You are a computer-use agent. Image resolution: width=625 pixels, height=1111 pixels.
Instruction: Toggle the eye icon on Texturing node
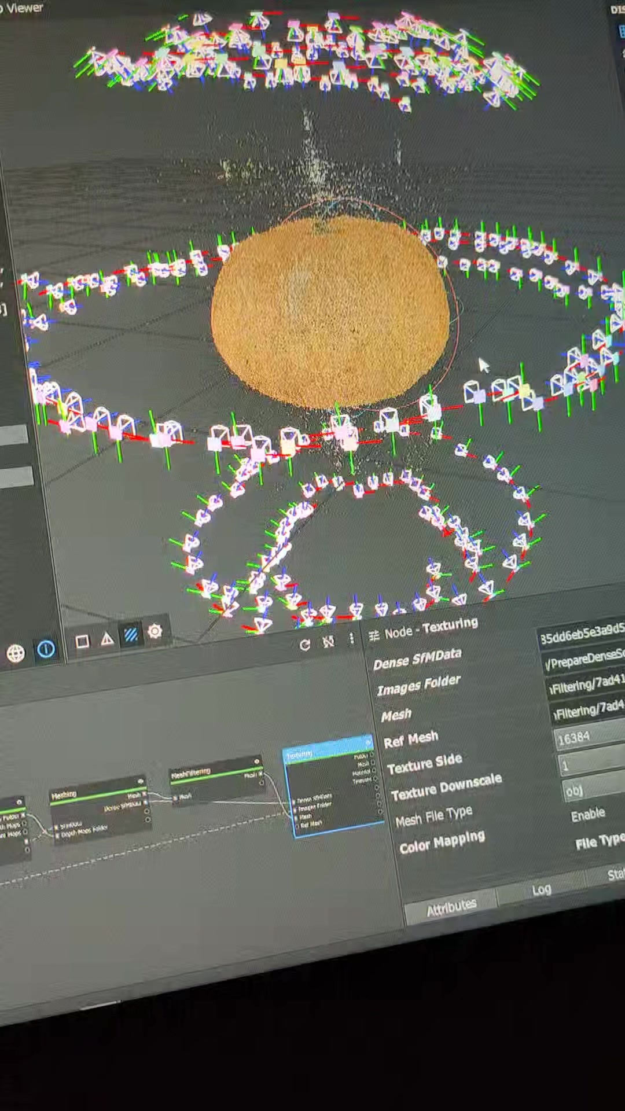click(368, 741)
